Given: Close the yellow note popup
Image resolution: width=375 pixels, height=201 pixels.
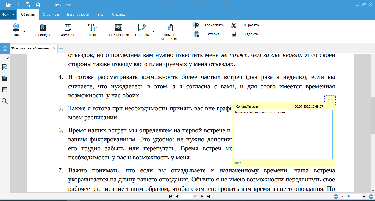Looking at the screenshot, I should [331, 106].
